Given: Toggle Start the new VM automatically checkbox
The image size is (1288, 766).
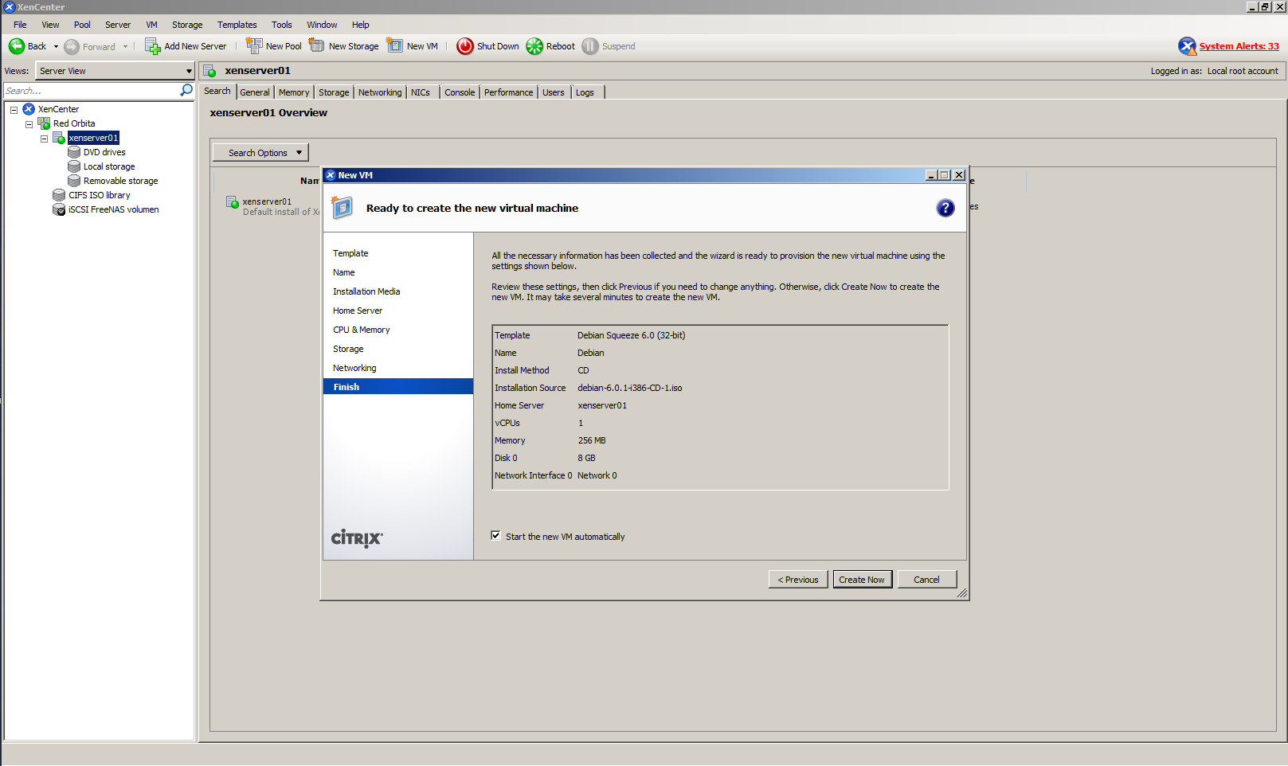Looking at the screenshot, I should (x=495, y=536).
